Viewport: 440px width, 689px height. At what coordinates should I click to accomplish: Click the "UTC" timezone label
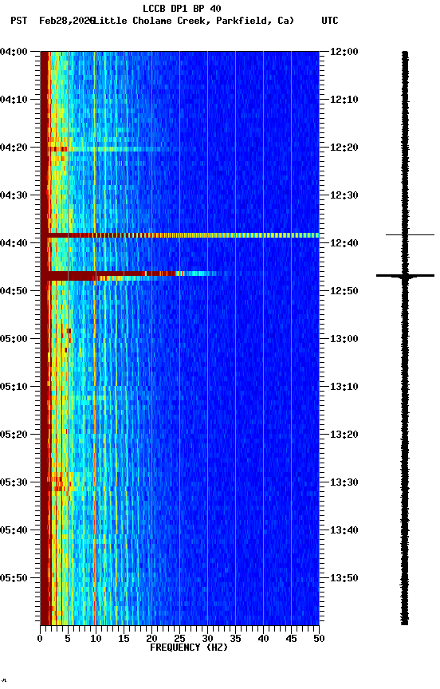coord(330,21)
